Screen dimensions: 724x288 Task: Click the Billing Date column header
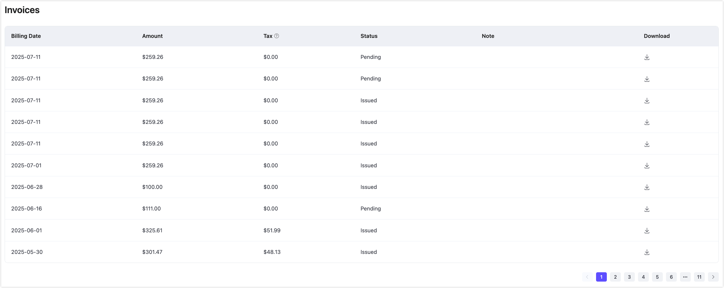[x=26, y=36]
